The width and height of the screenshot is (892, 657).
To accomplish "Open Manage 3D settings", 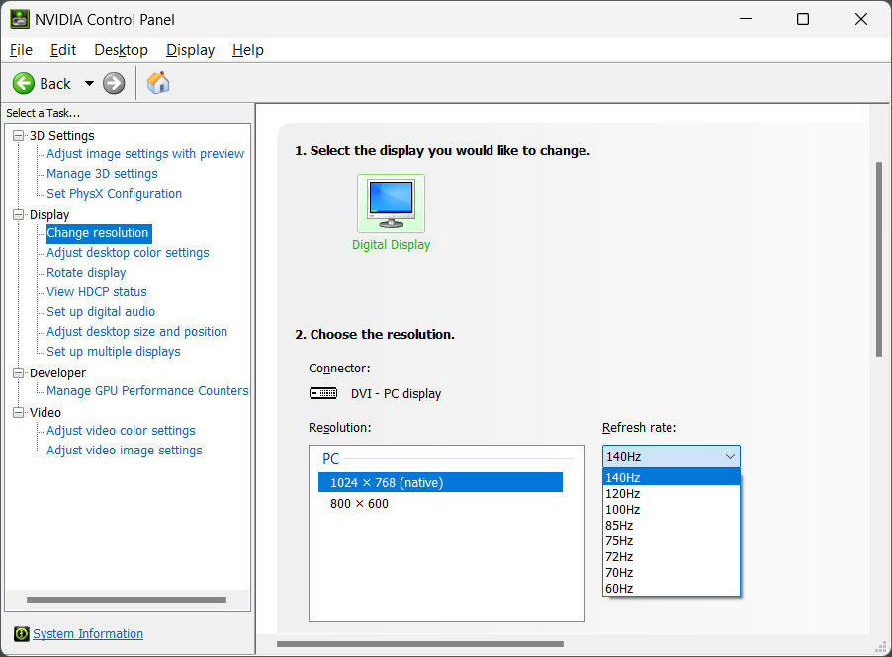I will pos(102,173).
